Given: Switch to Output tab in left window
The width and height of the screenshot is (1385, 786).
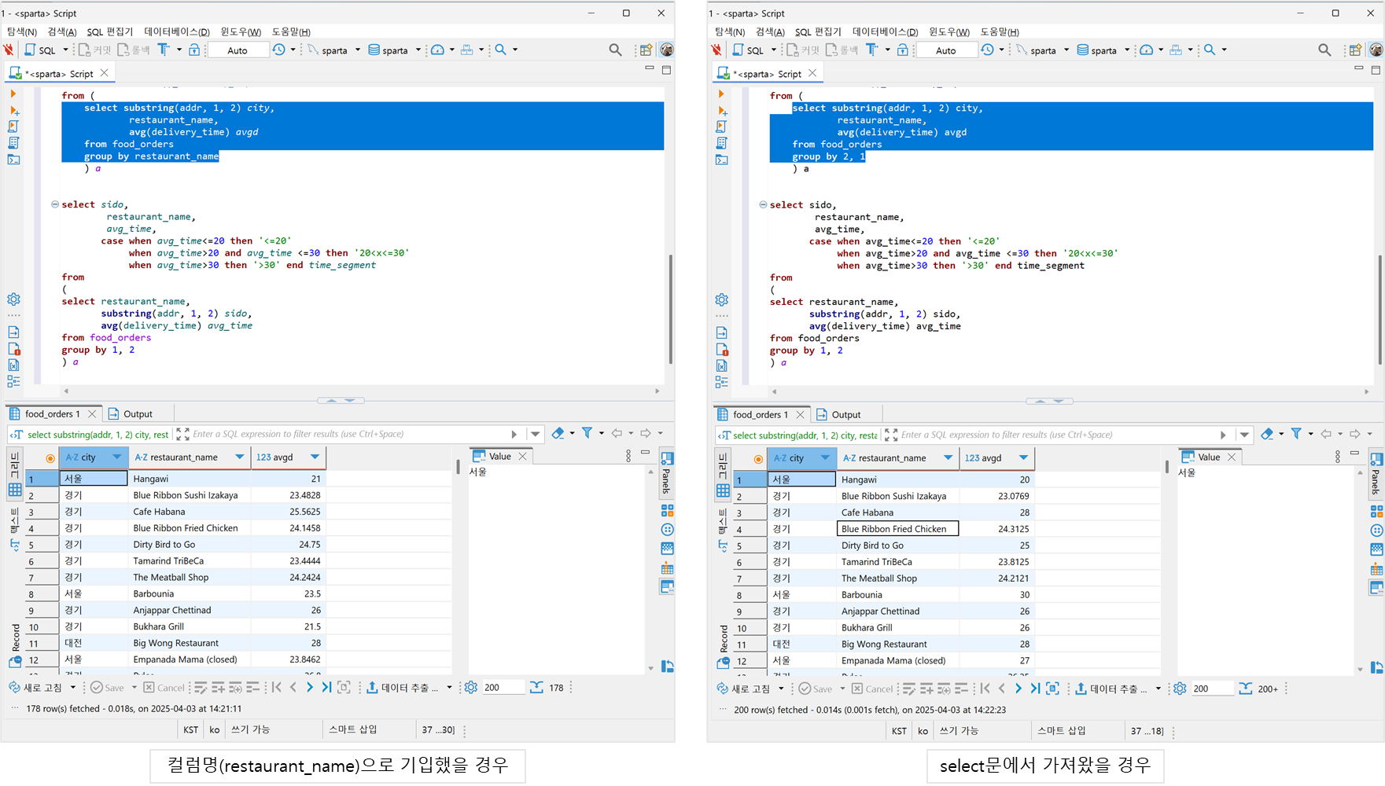Looking at the screenshot, I should [x=131, y=413].
